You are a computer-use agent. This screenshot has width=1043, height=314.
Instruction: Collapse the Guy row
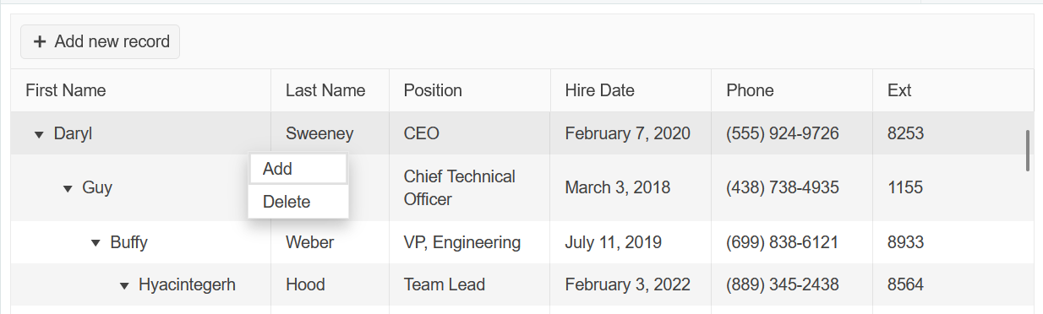(68, 188)
